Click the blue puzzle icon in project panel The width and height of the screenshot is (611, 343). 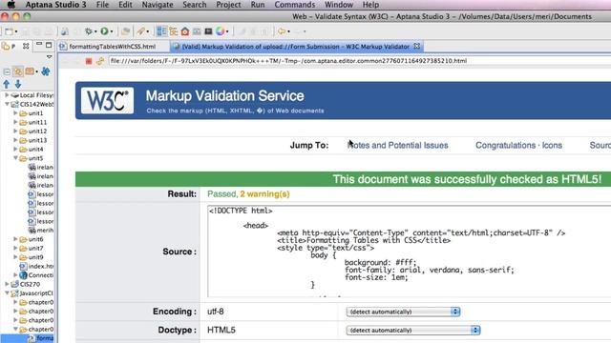click(46, 71)
